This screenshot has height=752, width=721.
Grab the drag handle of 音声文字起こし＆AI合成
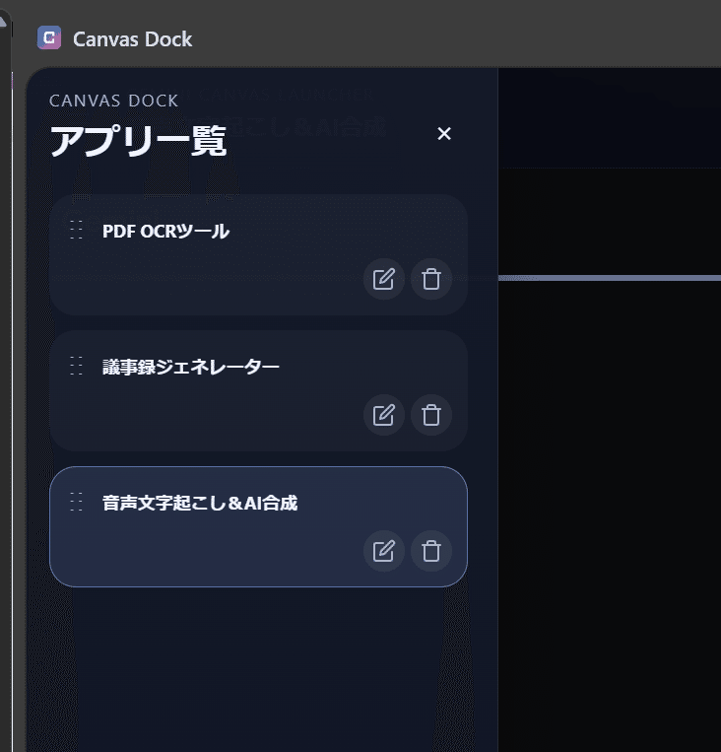[x=76, y=502]
